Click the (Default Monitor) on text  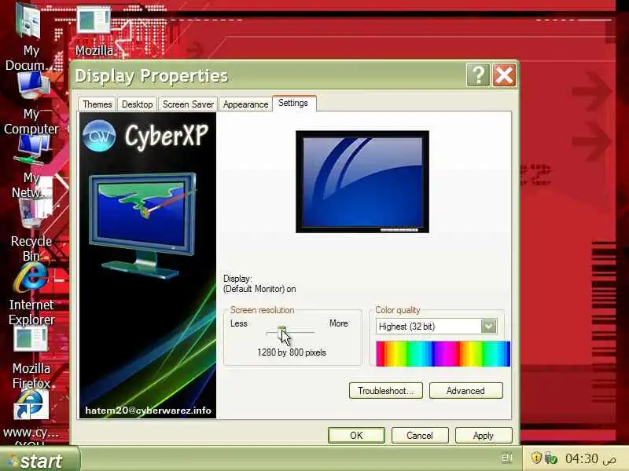coord(259,289)
